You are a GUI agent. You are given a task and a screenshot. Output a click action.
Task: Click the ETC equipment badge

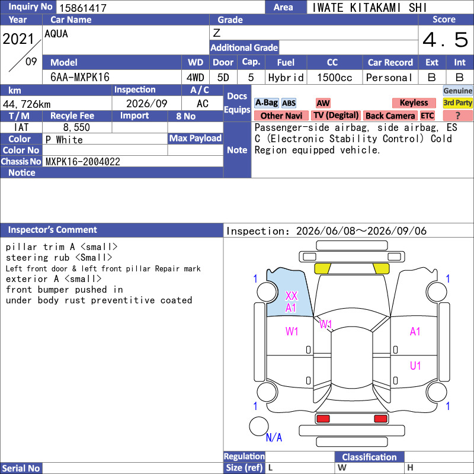click(427, 116)
